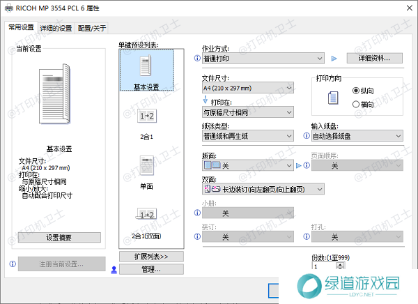The height and width of the screenshot is (304, 418).
Task: Open the 装订 dropdown
Action: point(248,237)
